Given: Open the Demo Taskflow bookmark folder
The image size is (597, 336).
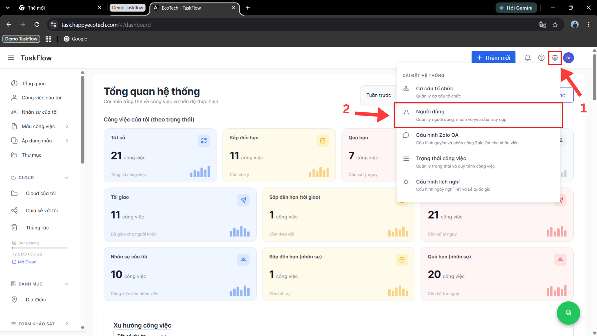Looking at the screenshot, I should 21,39.
